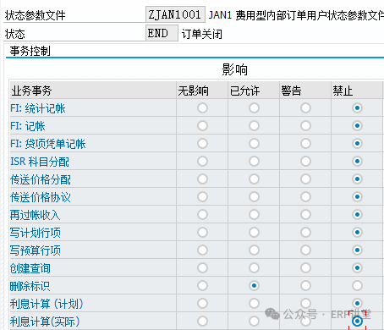Select highlighted 禁止 radio for 利息计算(实际)
This screenshot has width=384, height=330.
click(357, 322)
